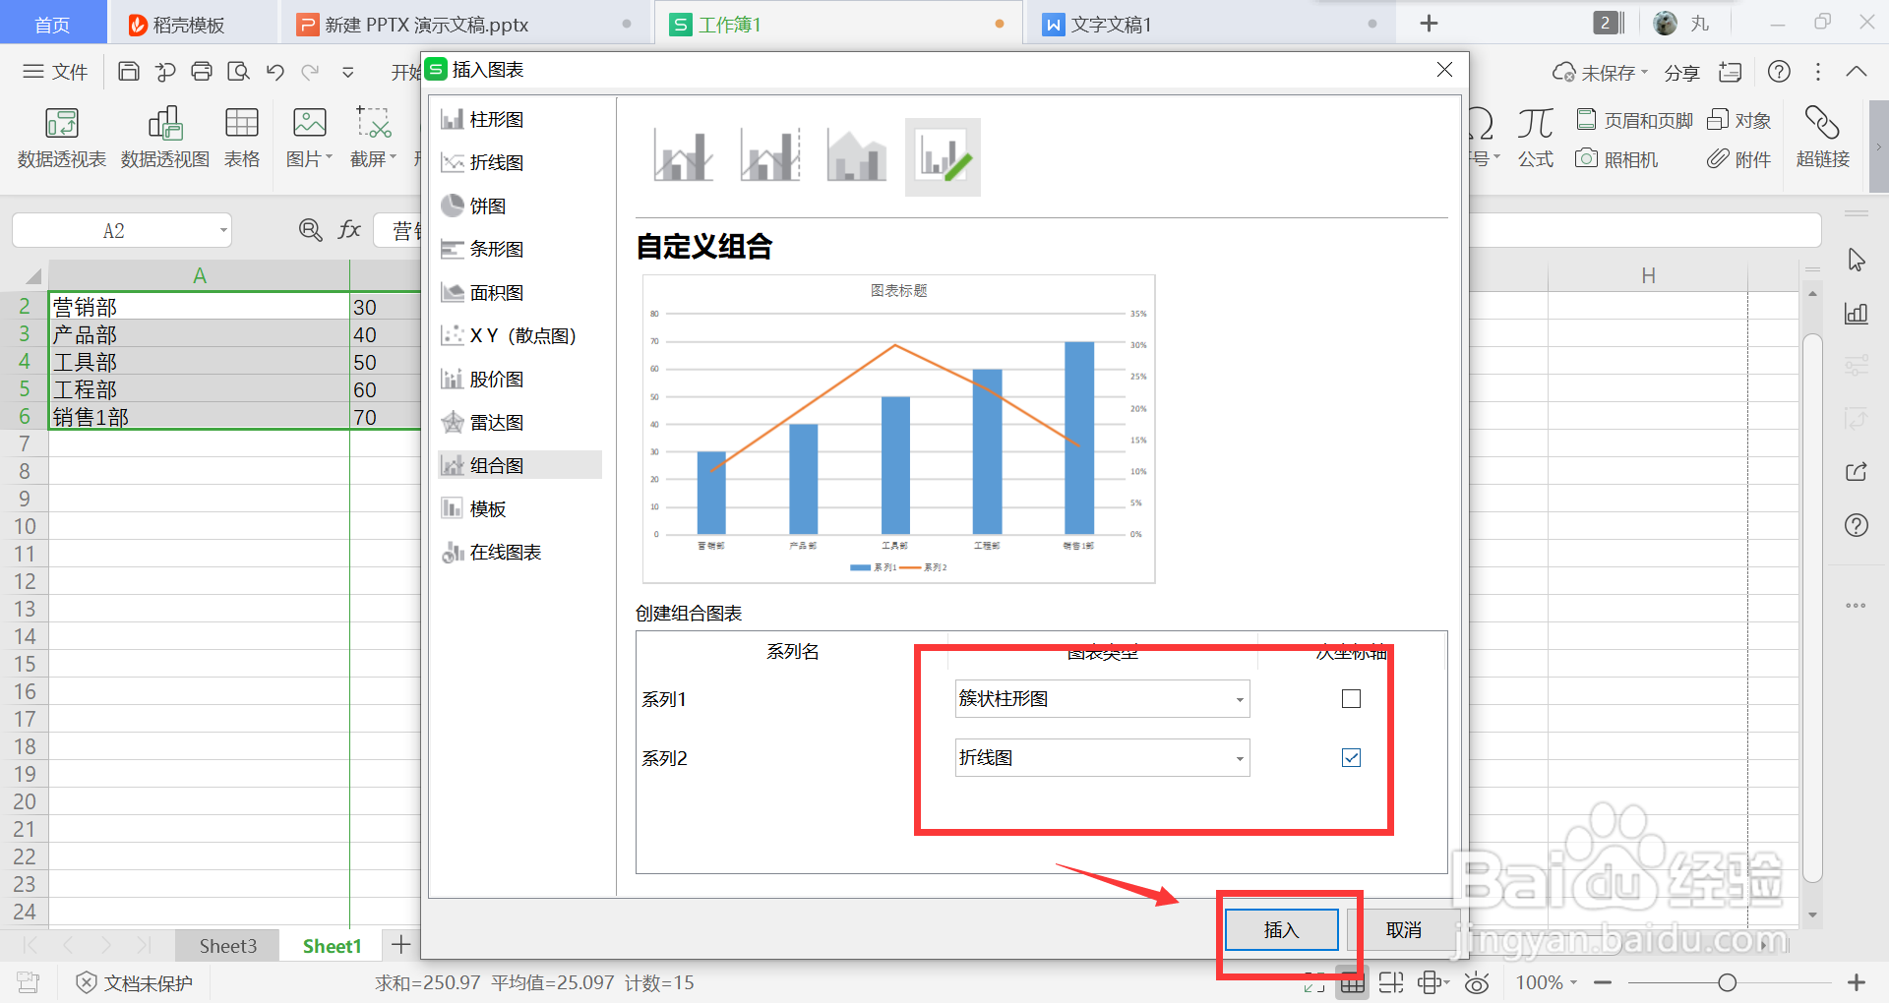Click the zoom slider handle

point(1727,982)
